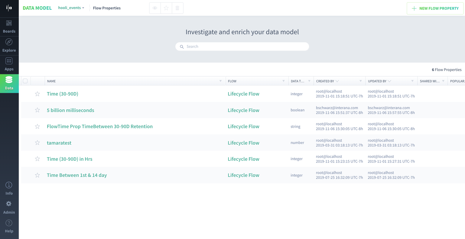Click NEW FLOW PROPERTY button

[435, 8]
